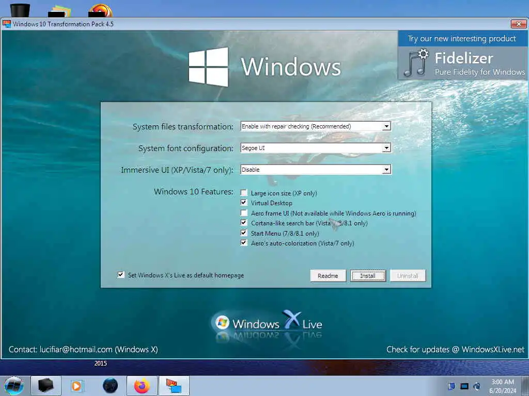Open the Fidelizer product banner

point(463,63)
